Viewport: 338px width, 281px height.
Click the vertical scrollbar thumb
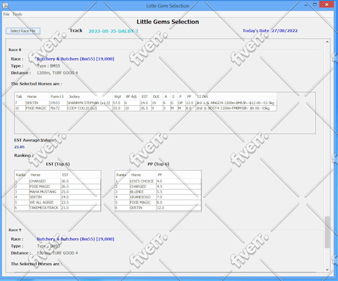pos(327,232)
